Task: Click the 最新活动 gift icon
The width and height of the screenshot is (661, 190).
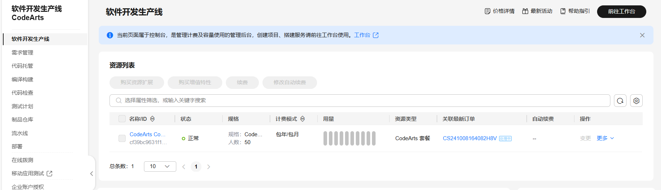Action: [x=525, y=11]
